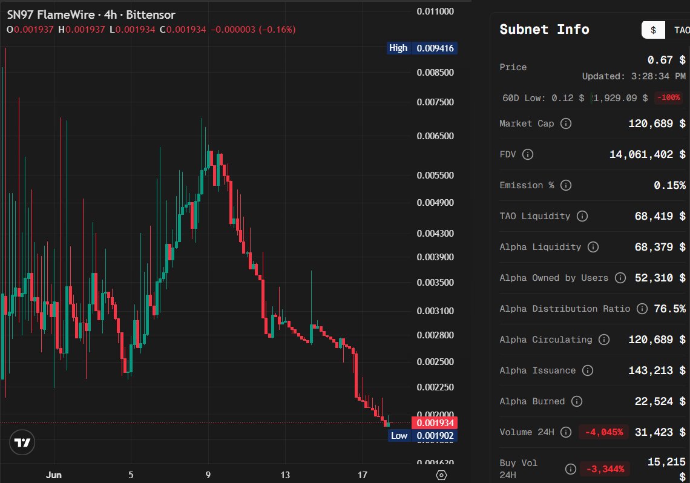This screenshot has width=690, height=483.
Task: Click the 13 date label on time axis
Action: (x=285, y=475)
